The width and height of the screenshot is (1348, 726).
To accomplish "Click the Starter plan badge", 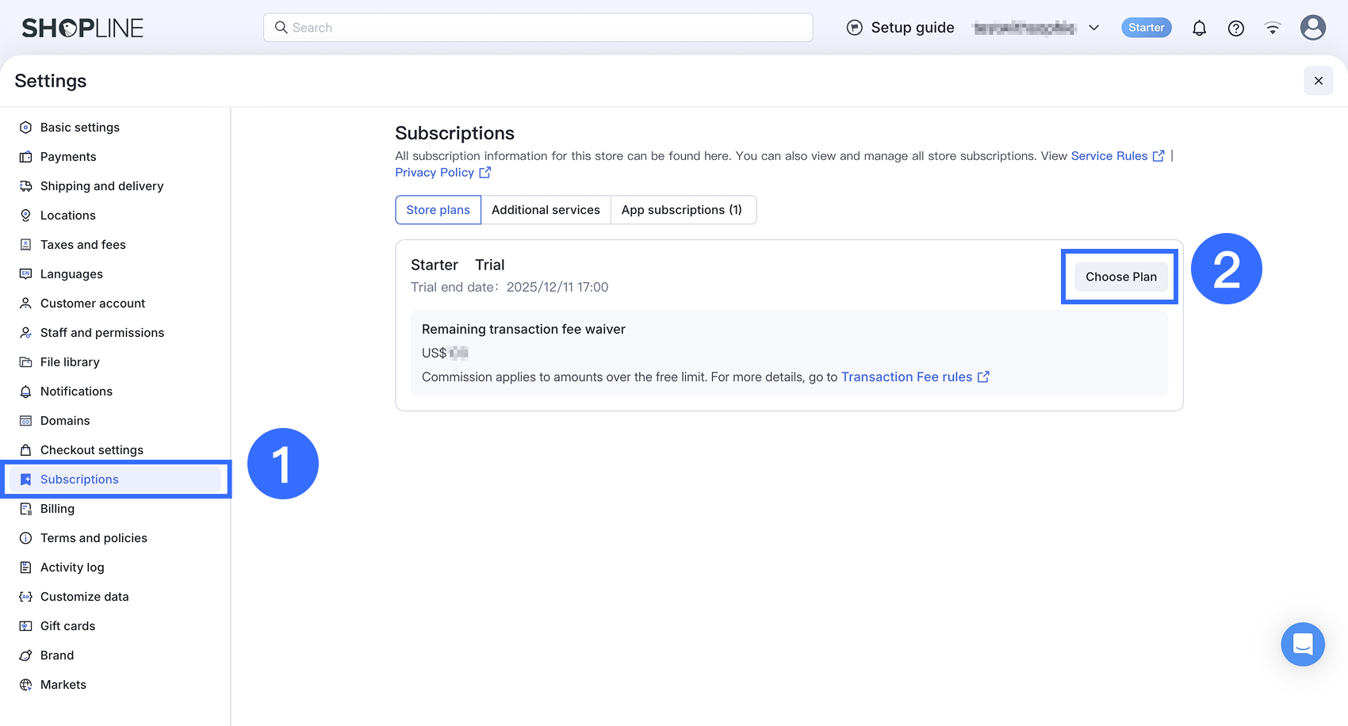I will point(1146,28).
